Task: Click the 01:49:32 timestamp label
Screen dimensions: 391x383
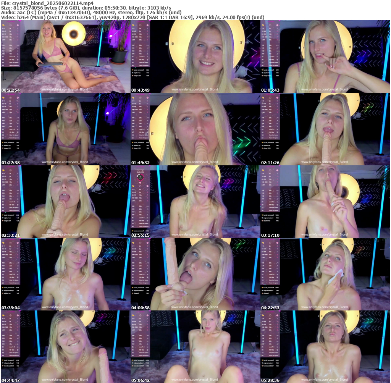Action: pos(141,162)
